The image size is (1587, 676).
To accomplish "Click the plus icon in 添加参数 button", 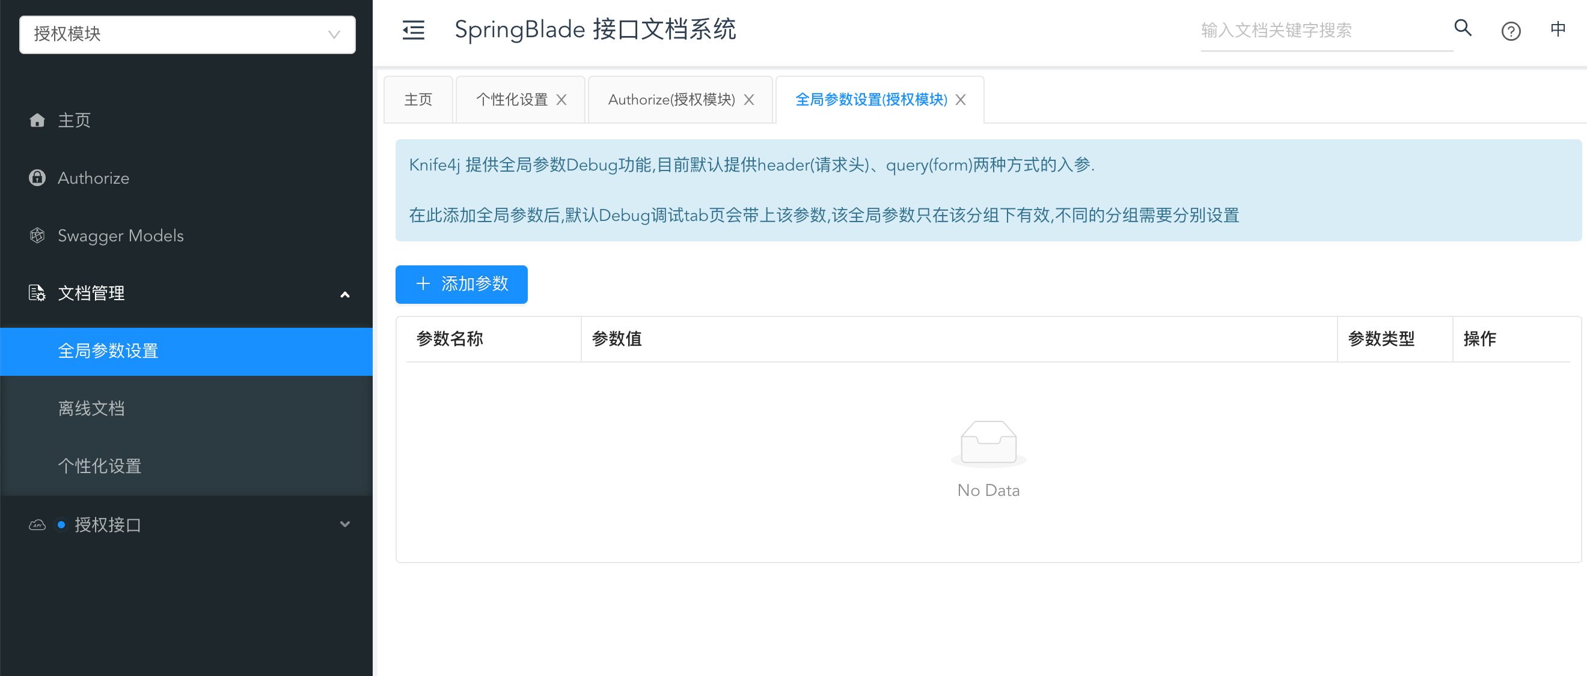I will coord(423,283).
